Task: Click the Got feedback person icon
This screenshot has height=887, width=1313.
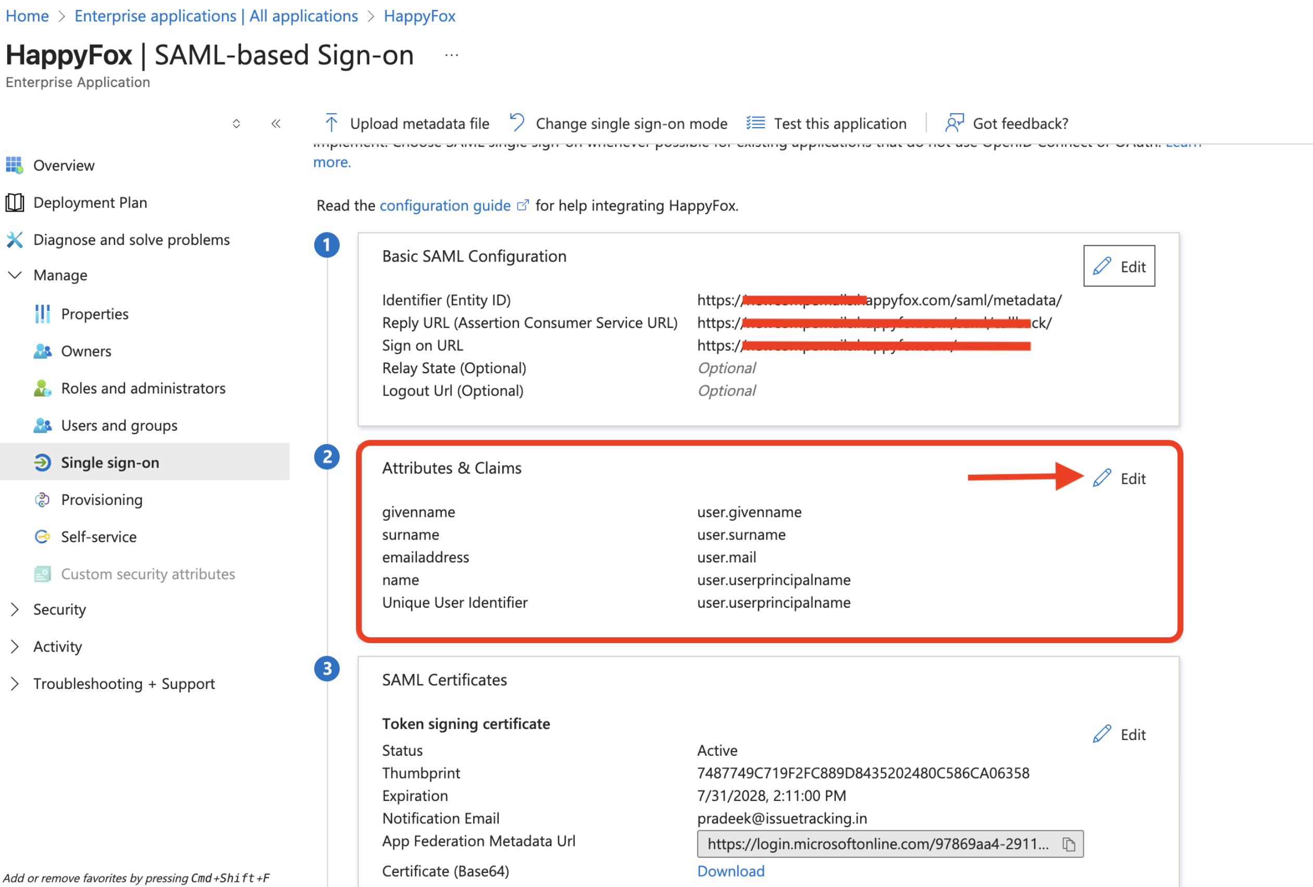Action: (954, 122)
